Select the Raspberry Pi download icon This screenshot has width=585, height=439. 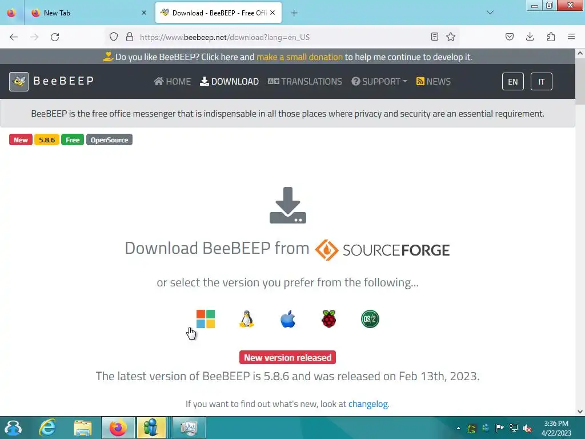pos(328,319)
